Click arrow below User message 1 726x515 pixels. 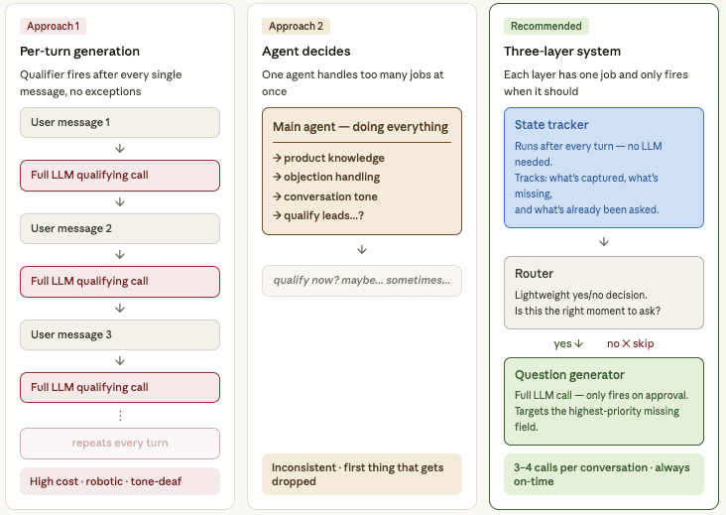120,149
